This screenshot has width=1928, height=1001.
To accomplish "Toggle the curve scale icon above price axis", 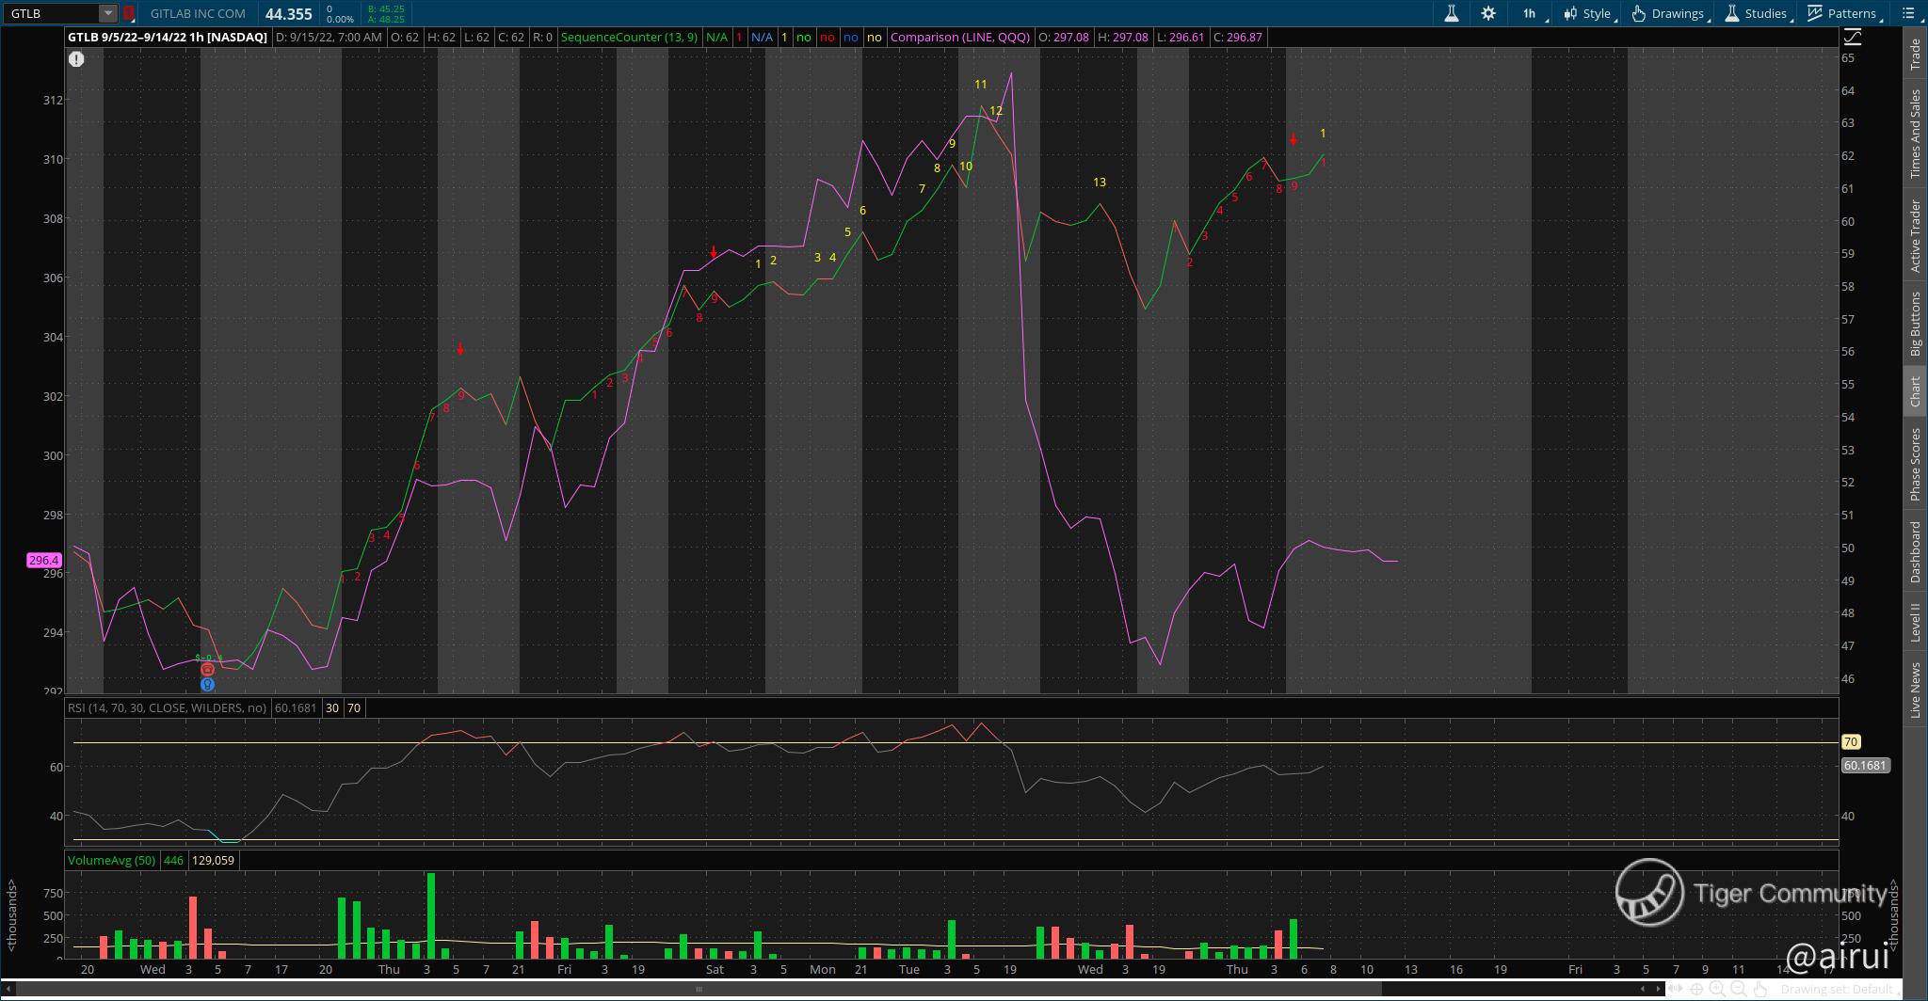I will coord(1852,38).
